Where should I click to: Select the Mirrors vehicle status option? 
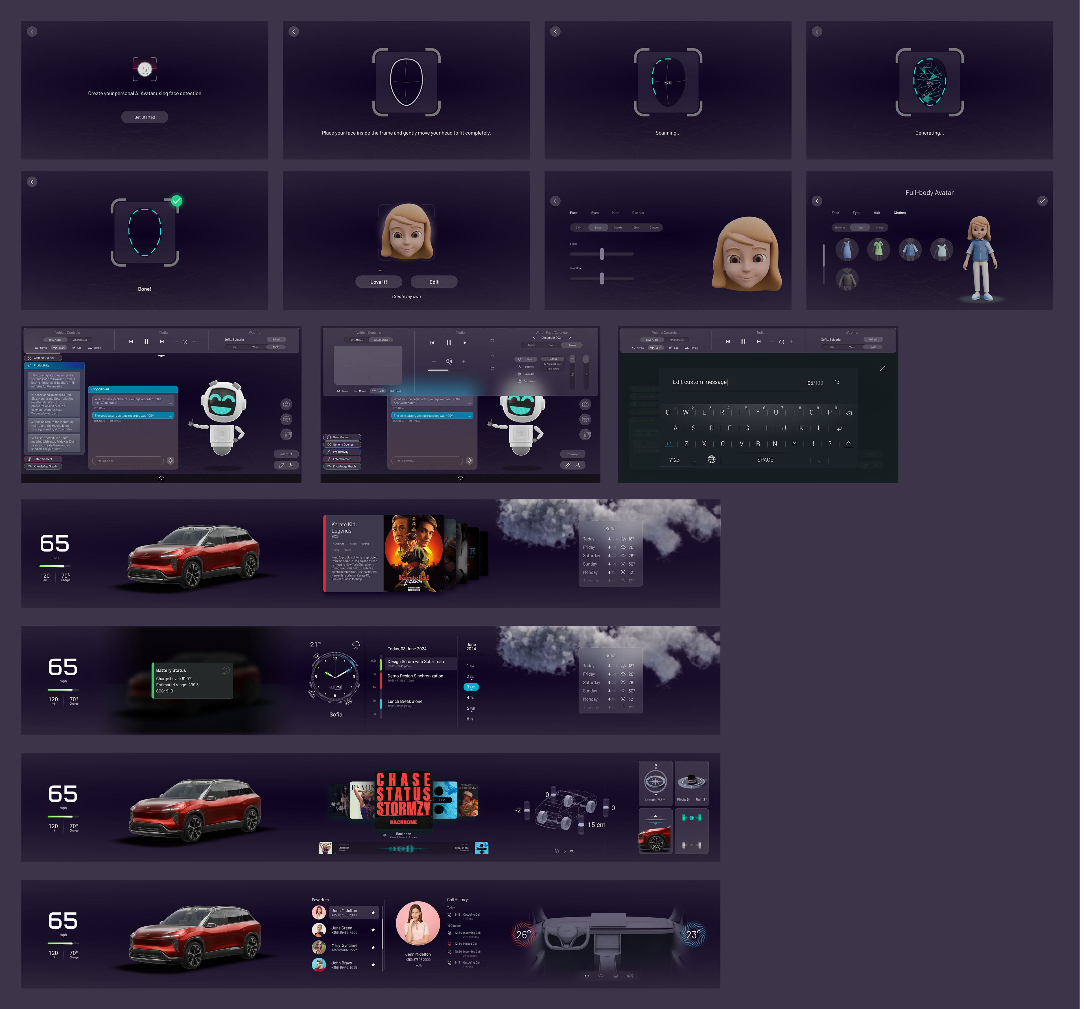click(x=360, y=391)
